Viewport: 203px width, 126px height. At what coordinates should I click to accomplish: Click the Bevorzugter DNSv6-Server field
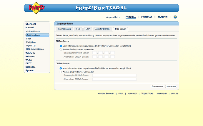(x=114, y=75)
